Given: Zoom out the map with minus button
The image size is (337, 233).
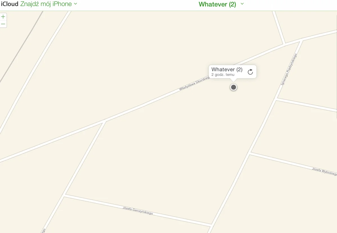Looking at the screenshot, I should (x=3, y=24).
